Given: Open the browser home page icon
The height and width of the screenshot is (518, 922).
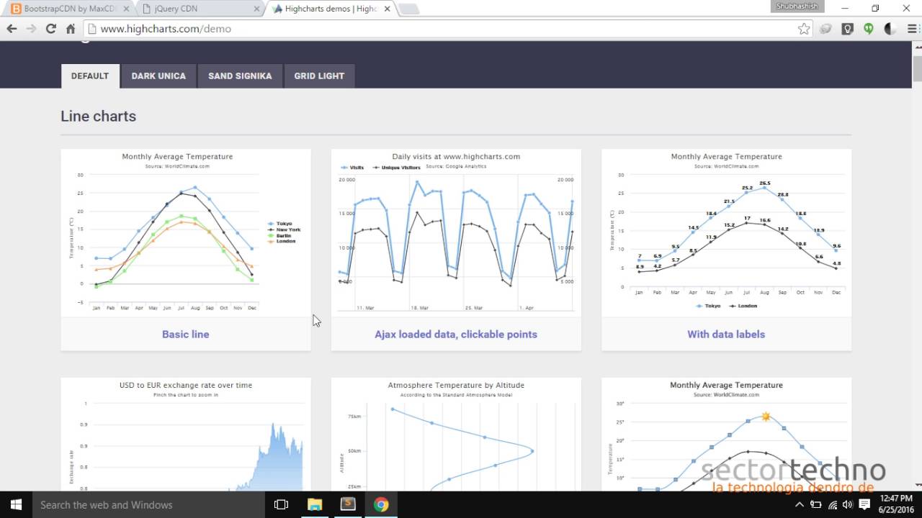Looking at the screenshot, I should pos(71,29).
